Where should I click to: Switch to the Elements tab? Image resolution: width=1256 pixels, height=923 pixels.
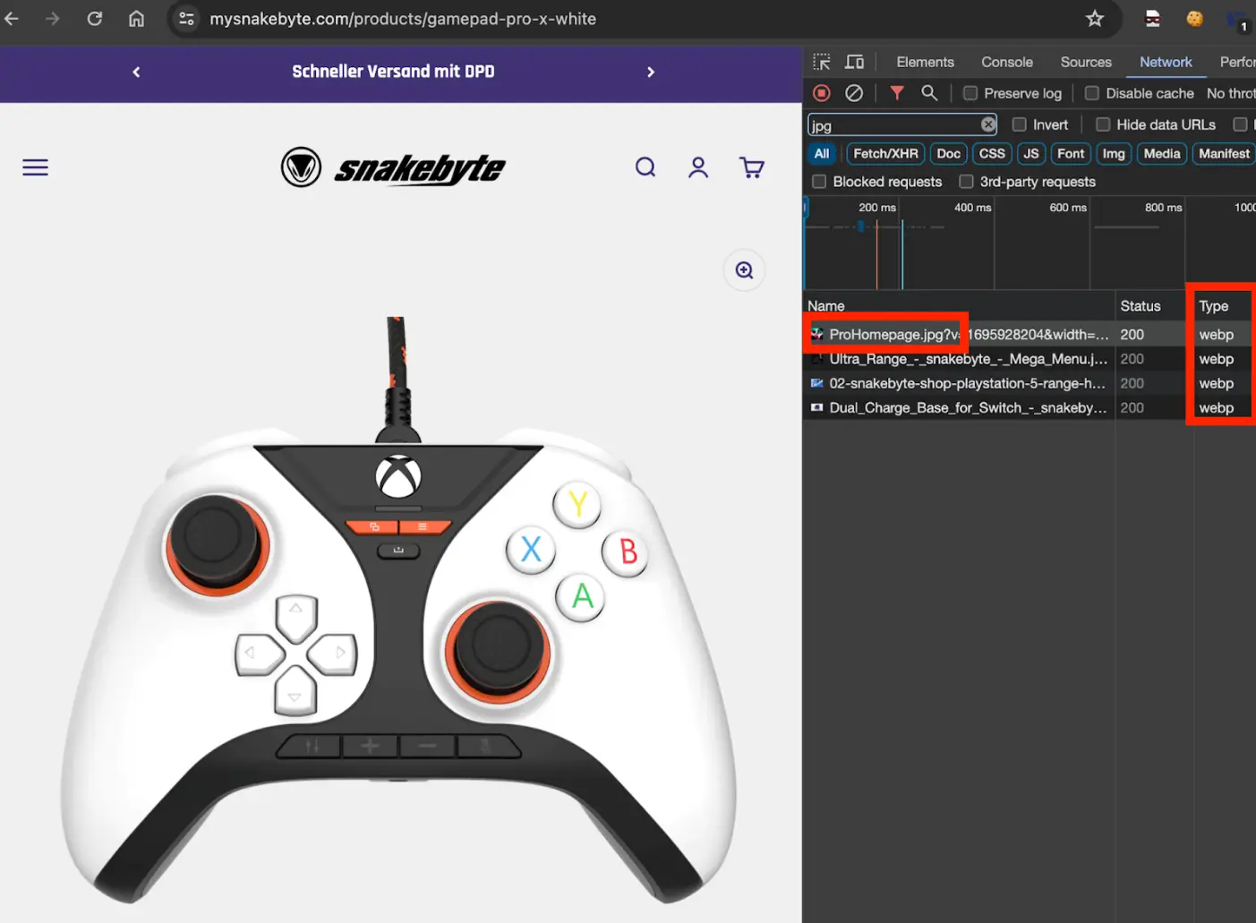pos(925,62)
